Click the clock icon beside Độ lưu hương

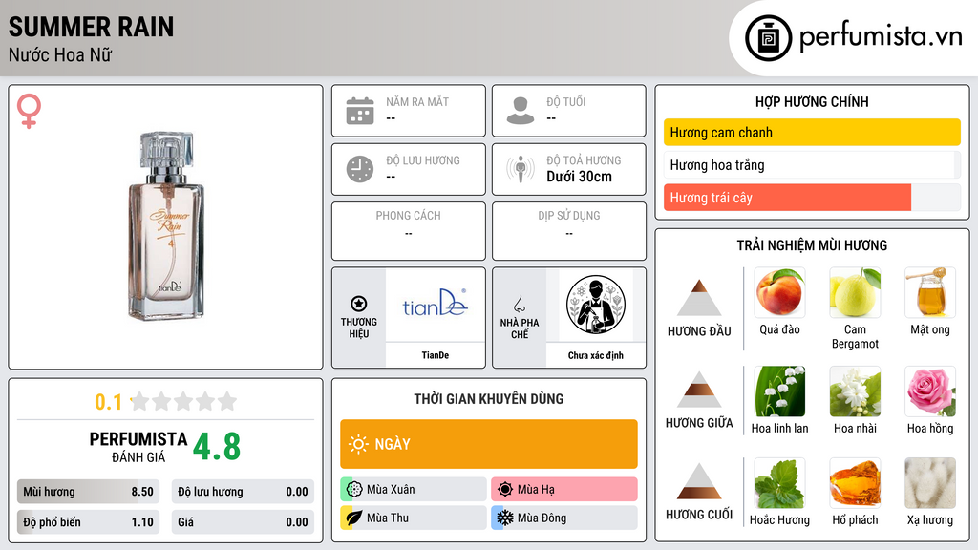360,169
